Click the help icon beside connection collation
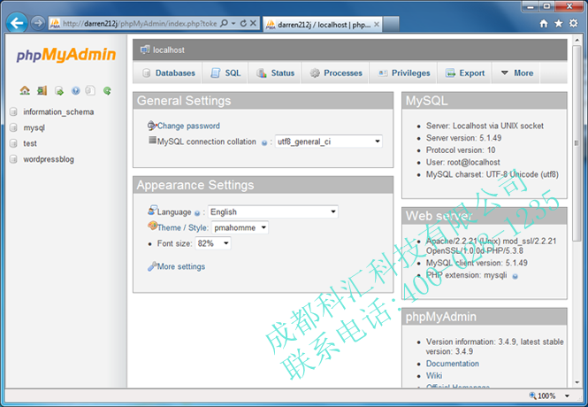The height and width of the screenshot is (407, 588). pyautogui.click(x=264, y=142)
